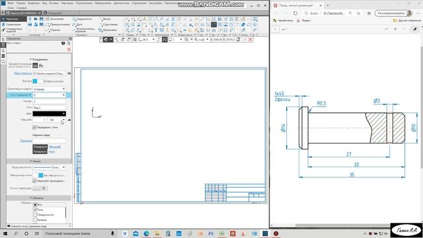Select the Фаска tool
423x238 pixels.
pos(104,19)
